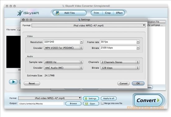Open the Sample rate 48000 Hz dropdown

63,62
